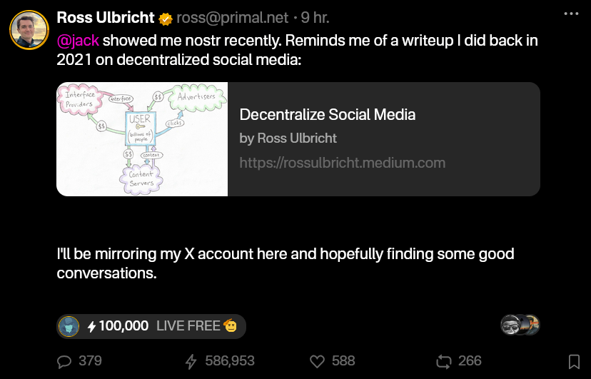The width and height of the screenshot is (591, 379).
Task: Click the "by Ross Ulbricht" byline in the card
Action: pos(288,138)
